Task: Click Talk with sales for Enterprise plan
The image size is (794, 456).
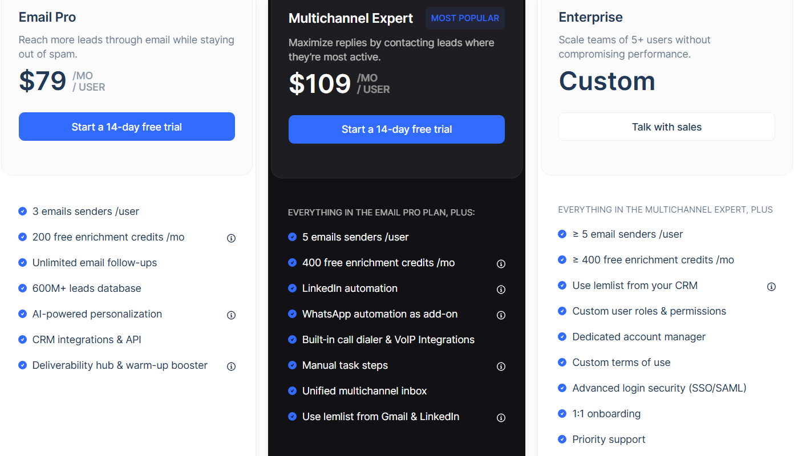Action: point(666,126)
